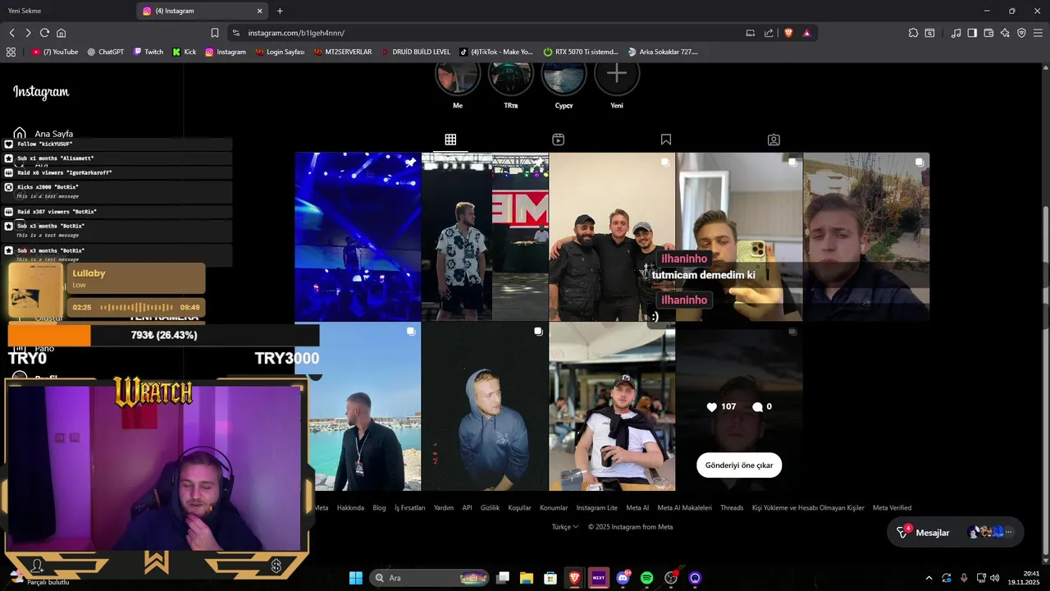This screenshot has height=591, width=1050.
Task: Open the concert stage post with blue lights
Action: 358,236
